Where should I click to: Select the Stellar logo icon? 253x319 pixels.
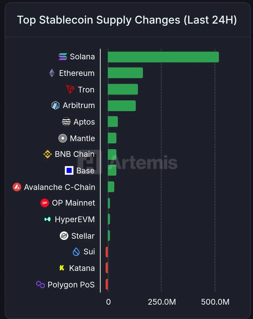(x=64, y=236)
